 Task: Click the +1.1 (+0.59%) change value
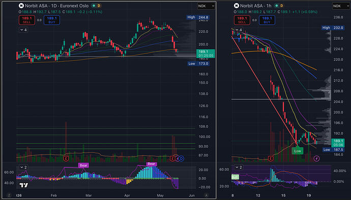tap(305, 12)
